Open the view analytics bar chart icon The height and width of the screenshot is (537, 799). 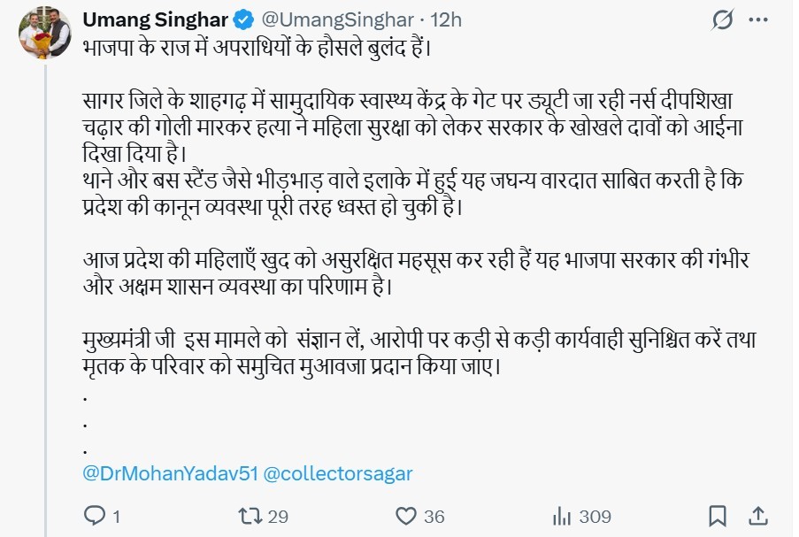click(561, 514)
